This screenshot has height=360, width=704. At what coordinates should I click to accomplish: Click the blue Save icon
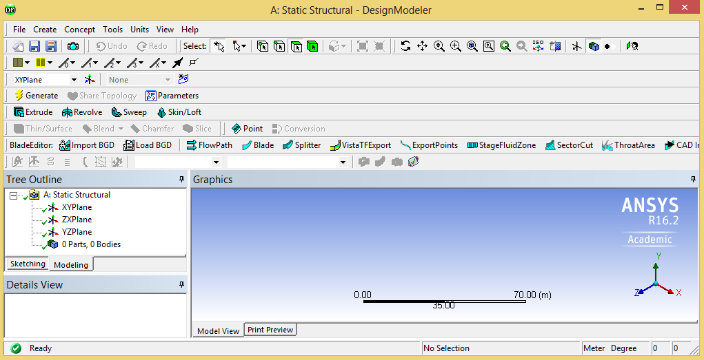pos(34,46)
